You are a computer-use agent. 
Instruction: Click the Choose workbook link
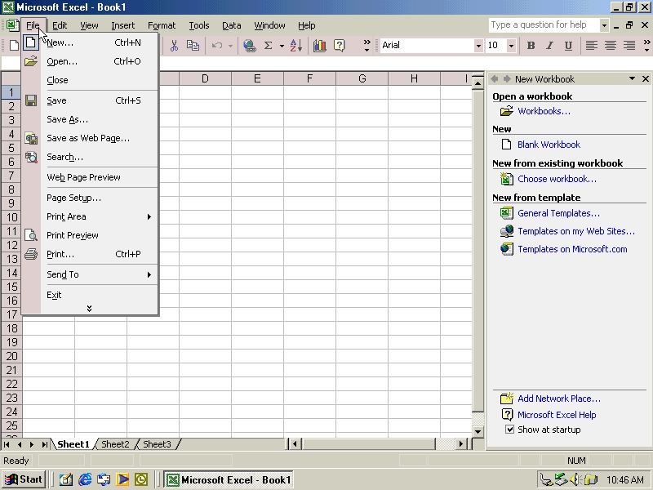(x=557, y=179)
